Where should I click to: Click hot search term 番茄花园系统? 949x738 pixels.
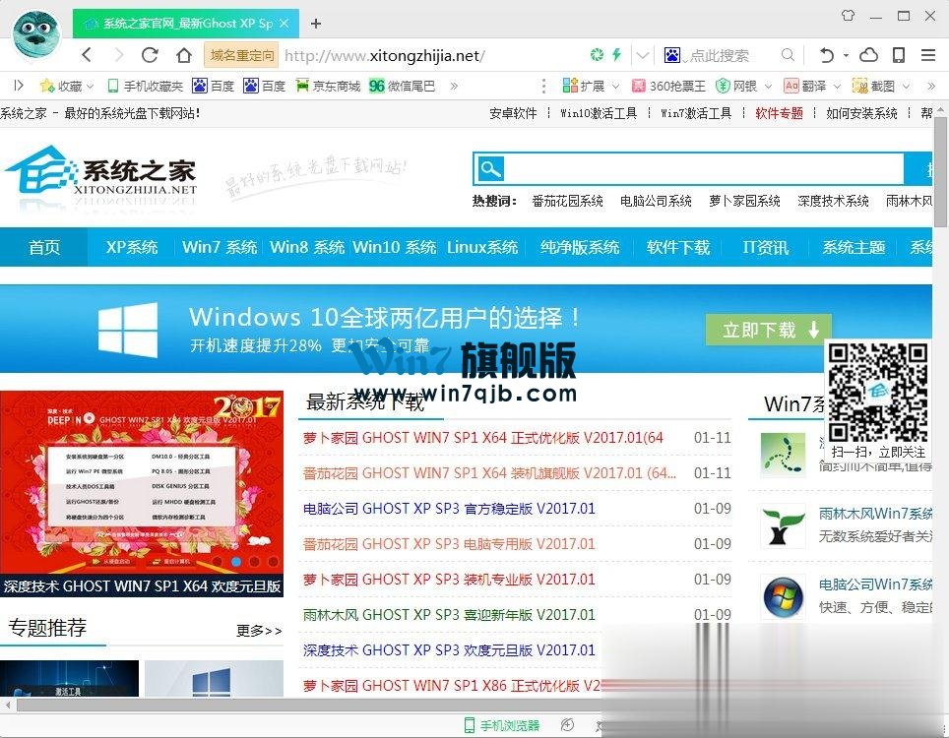pos(567,201)
